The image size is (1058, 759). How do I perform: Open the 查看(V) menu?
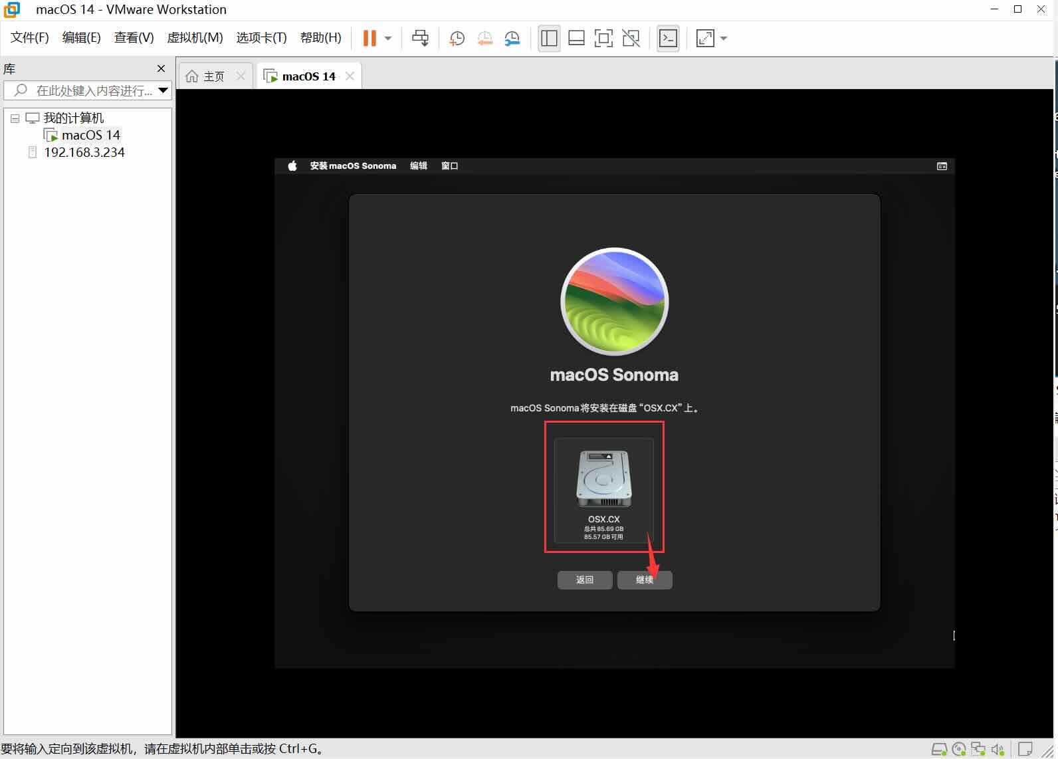pos(134,38)
